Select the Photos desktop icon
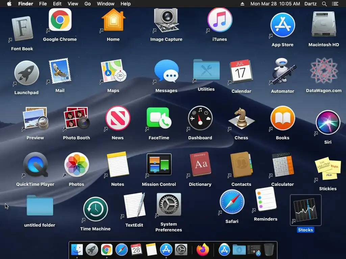Viewport: 346px width, 259px height. [x=77, y=165]
